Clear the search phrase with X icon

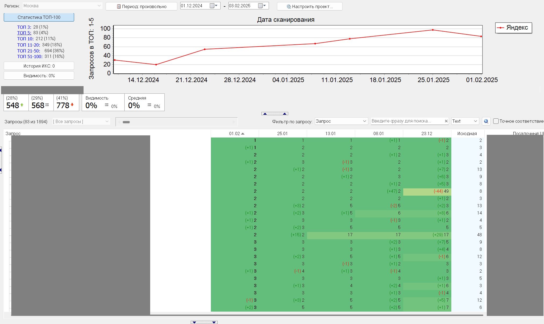pos(446,121)
